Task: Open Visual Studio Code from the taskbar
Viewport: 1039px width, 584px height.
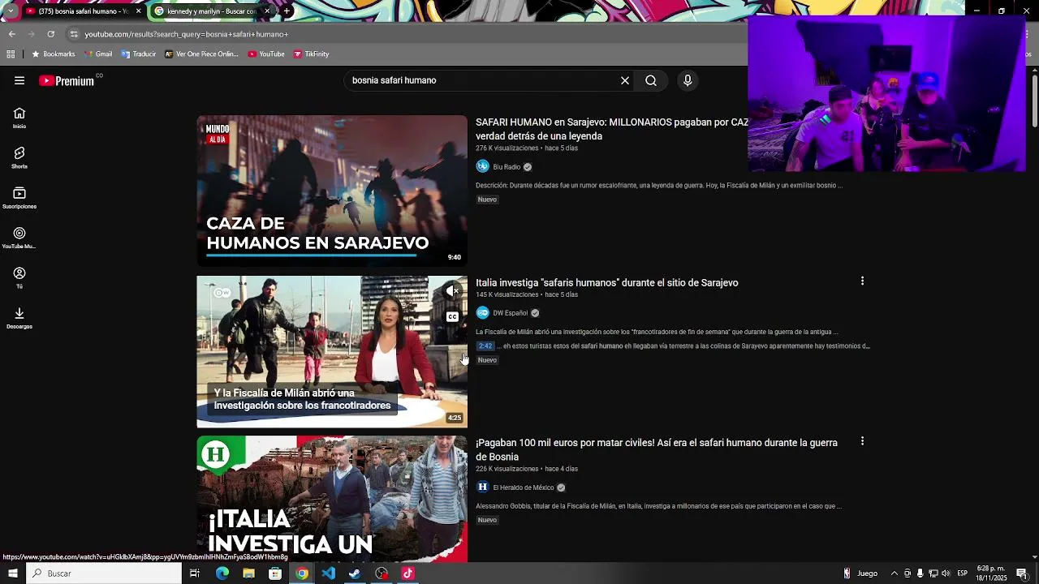Action: pyautogui.click(x=328, y=573)
